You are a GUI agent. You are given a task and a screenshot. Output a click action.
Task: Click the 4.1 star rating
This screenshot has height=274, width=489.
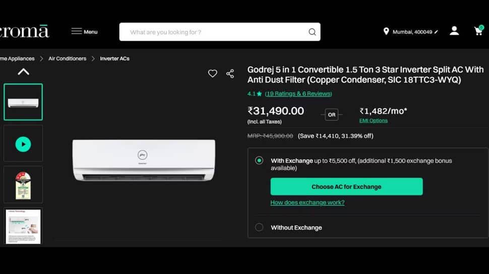255,94
